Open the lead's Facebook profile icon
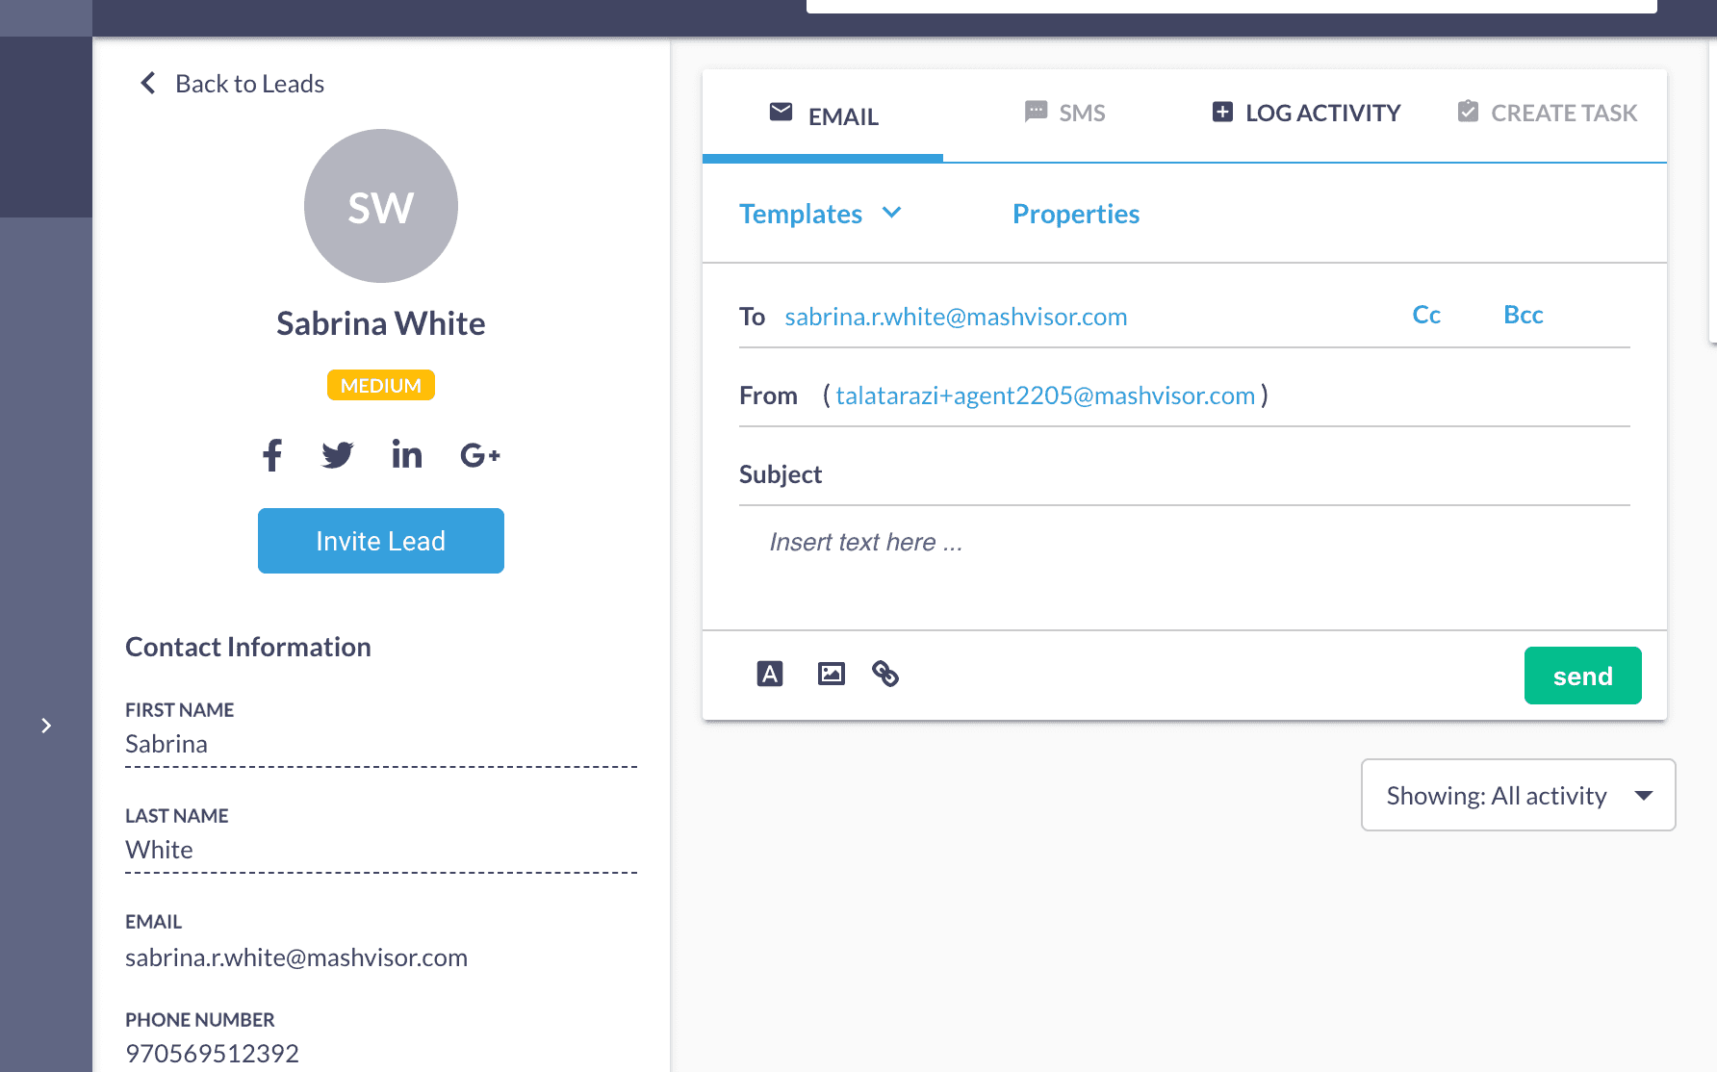Image resolution: width=1717 pixels, height=1072 pixels. 272,455
